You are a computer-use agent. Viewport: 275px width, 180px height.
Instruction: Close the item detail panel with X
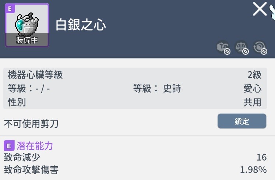(x=260, y=9)
